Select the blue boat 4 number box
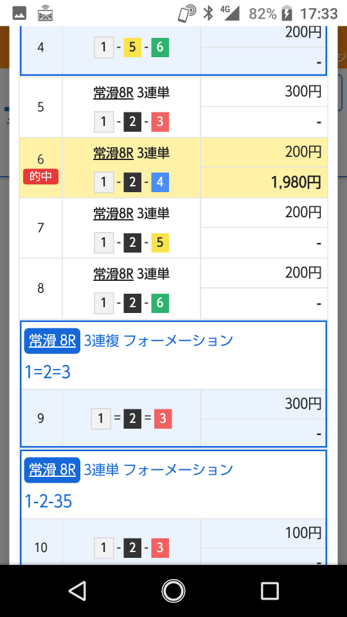This screenshot has height=617, width=347. [160, 182]
